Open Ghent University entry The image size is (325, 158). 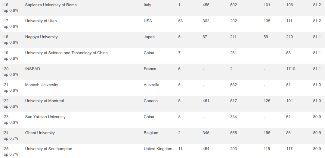click(x=40, y=133)
